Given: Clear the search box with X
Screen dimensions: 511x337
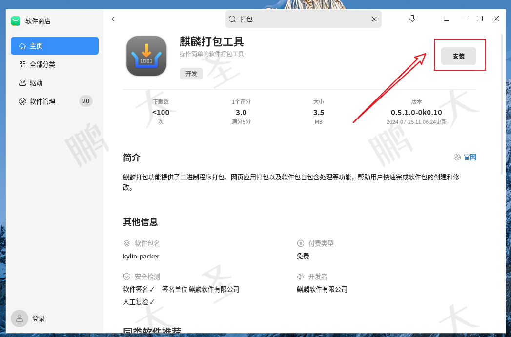Looking at the screenshot, I should (374, 19).
